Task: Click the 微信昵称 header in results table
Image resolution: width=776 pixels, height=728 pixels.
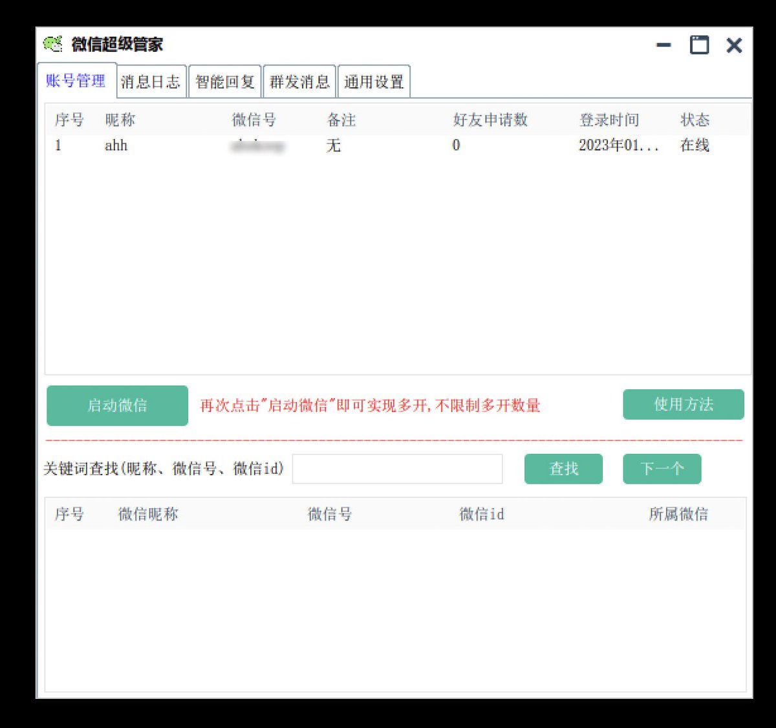Action: (x=148, y=514)
